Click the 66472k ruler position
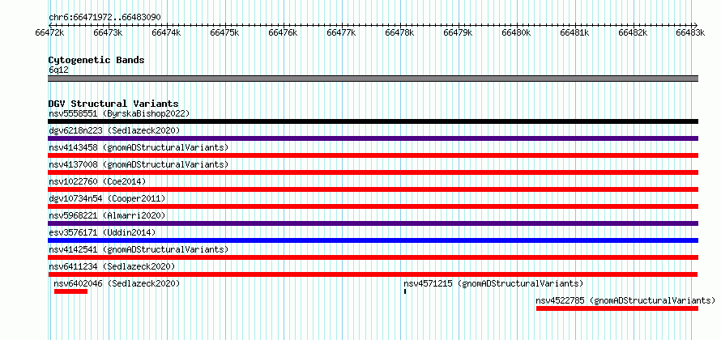Image resolution: width=721 pixels, height=340 pixels. (x=49, y=32)
